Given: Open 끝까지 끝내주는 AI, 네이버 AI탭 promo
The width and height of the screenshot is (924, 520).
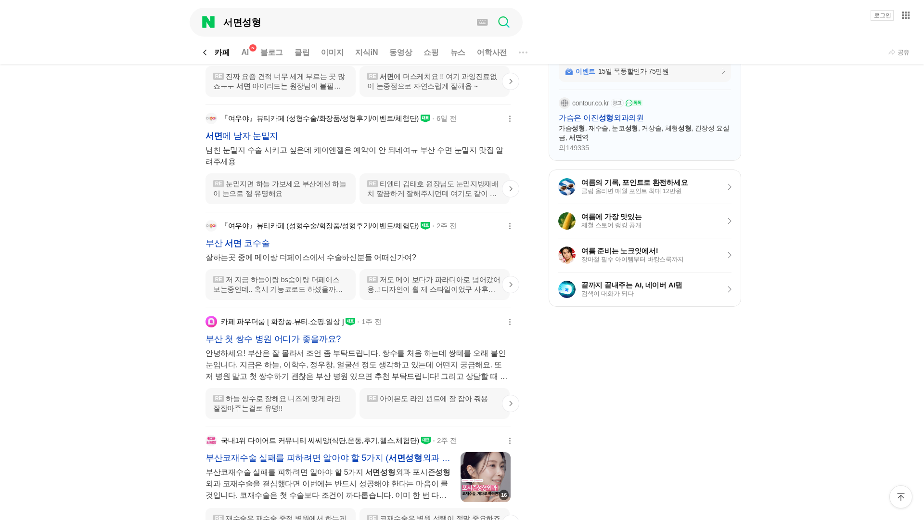Looking at the screenshot, I should 645,289.
